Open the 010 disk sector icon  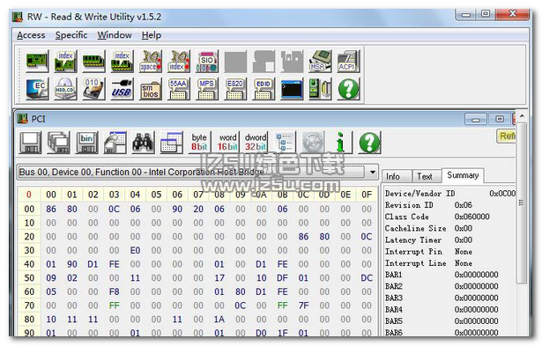(x=93, y=89)
